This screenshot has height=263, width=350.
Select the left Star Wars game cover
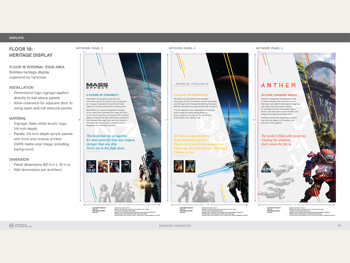(x=179, y=166)
